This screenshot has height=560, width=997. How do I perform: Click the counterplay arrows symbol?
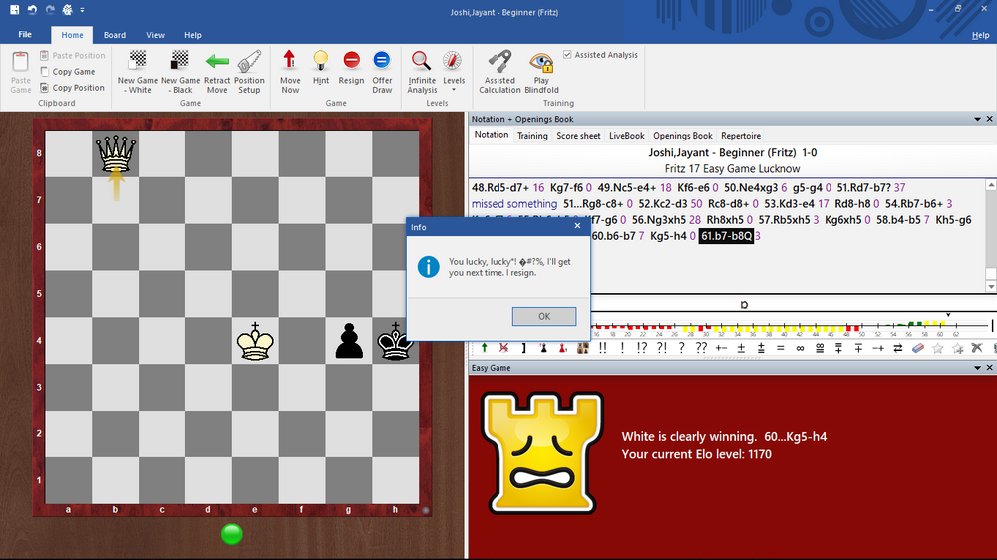pos(898,348)
